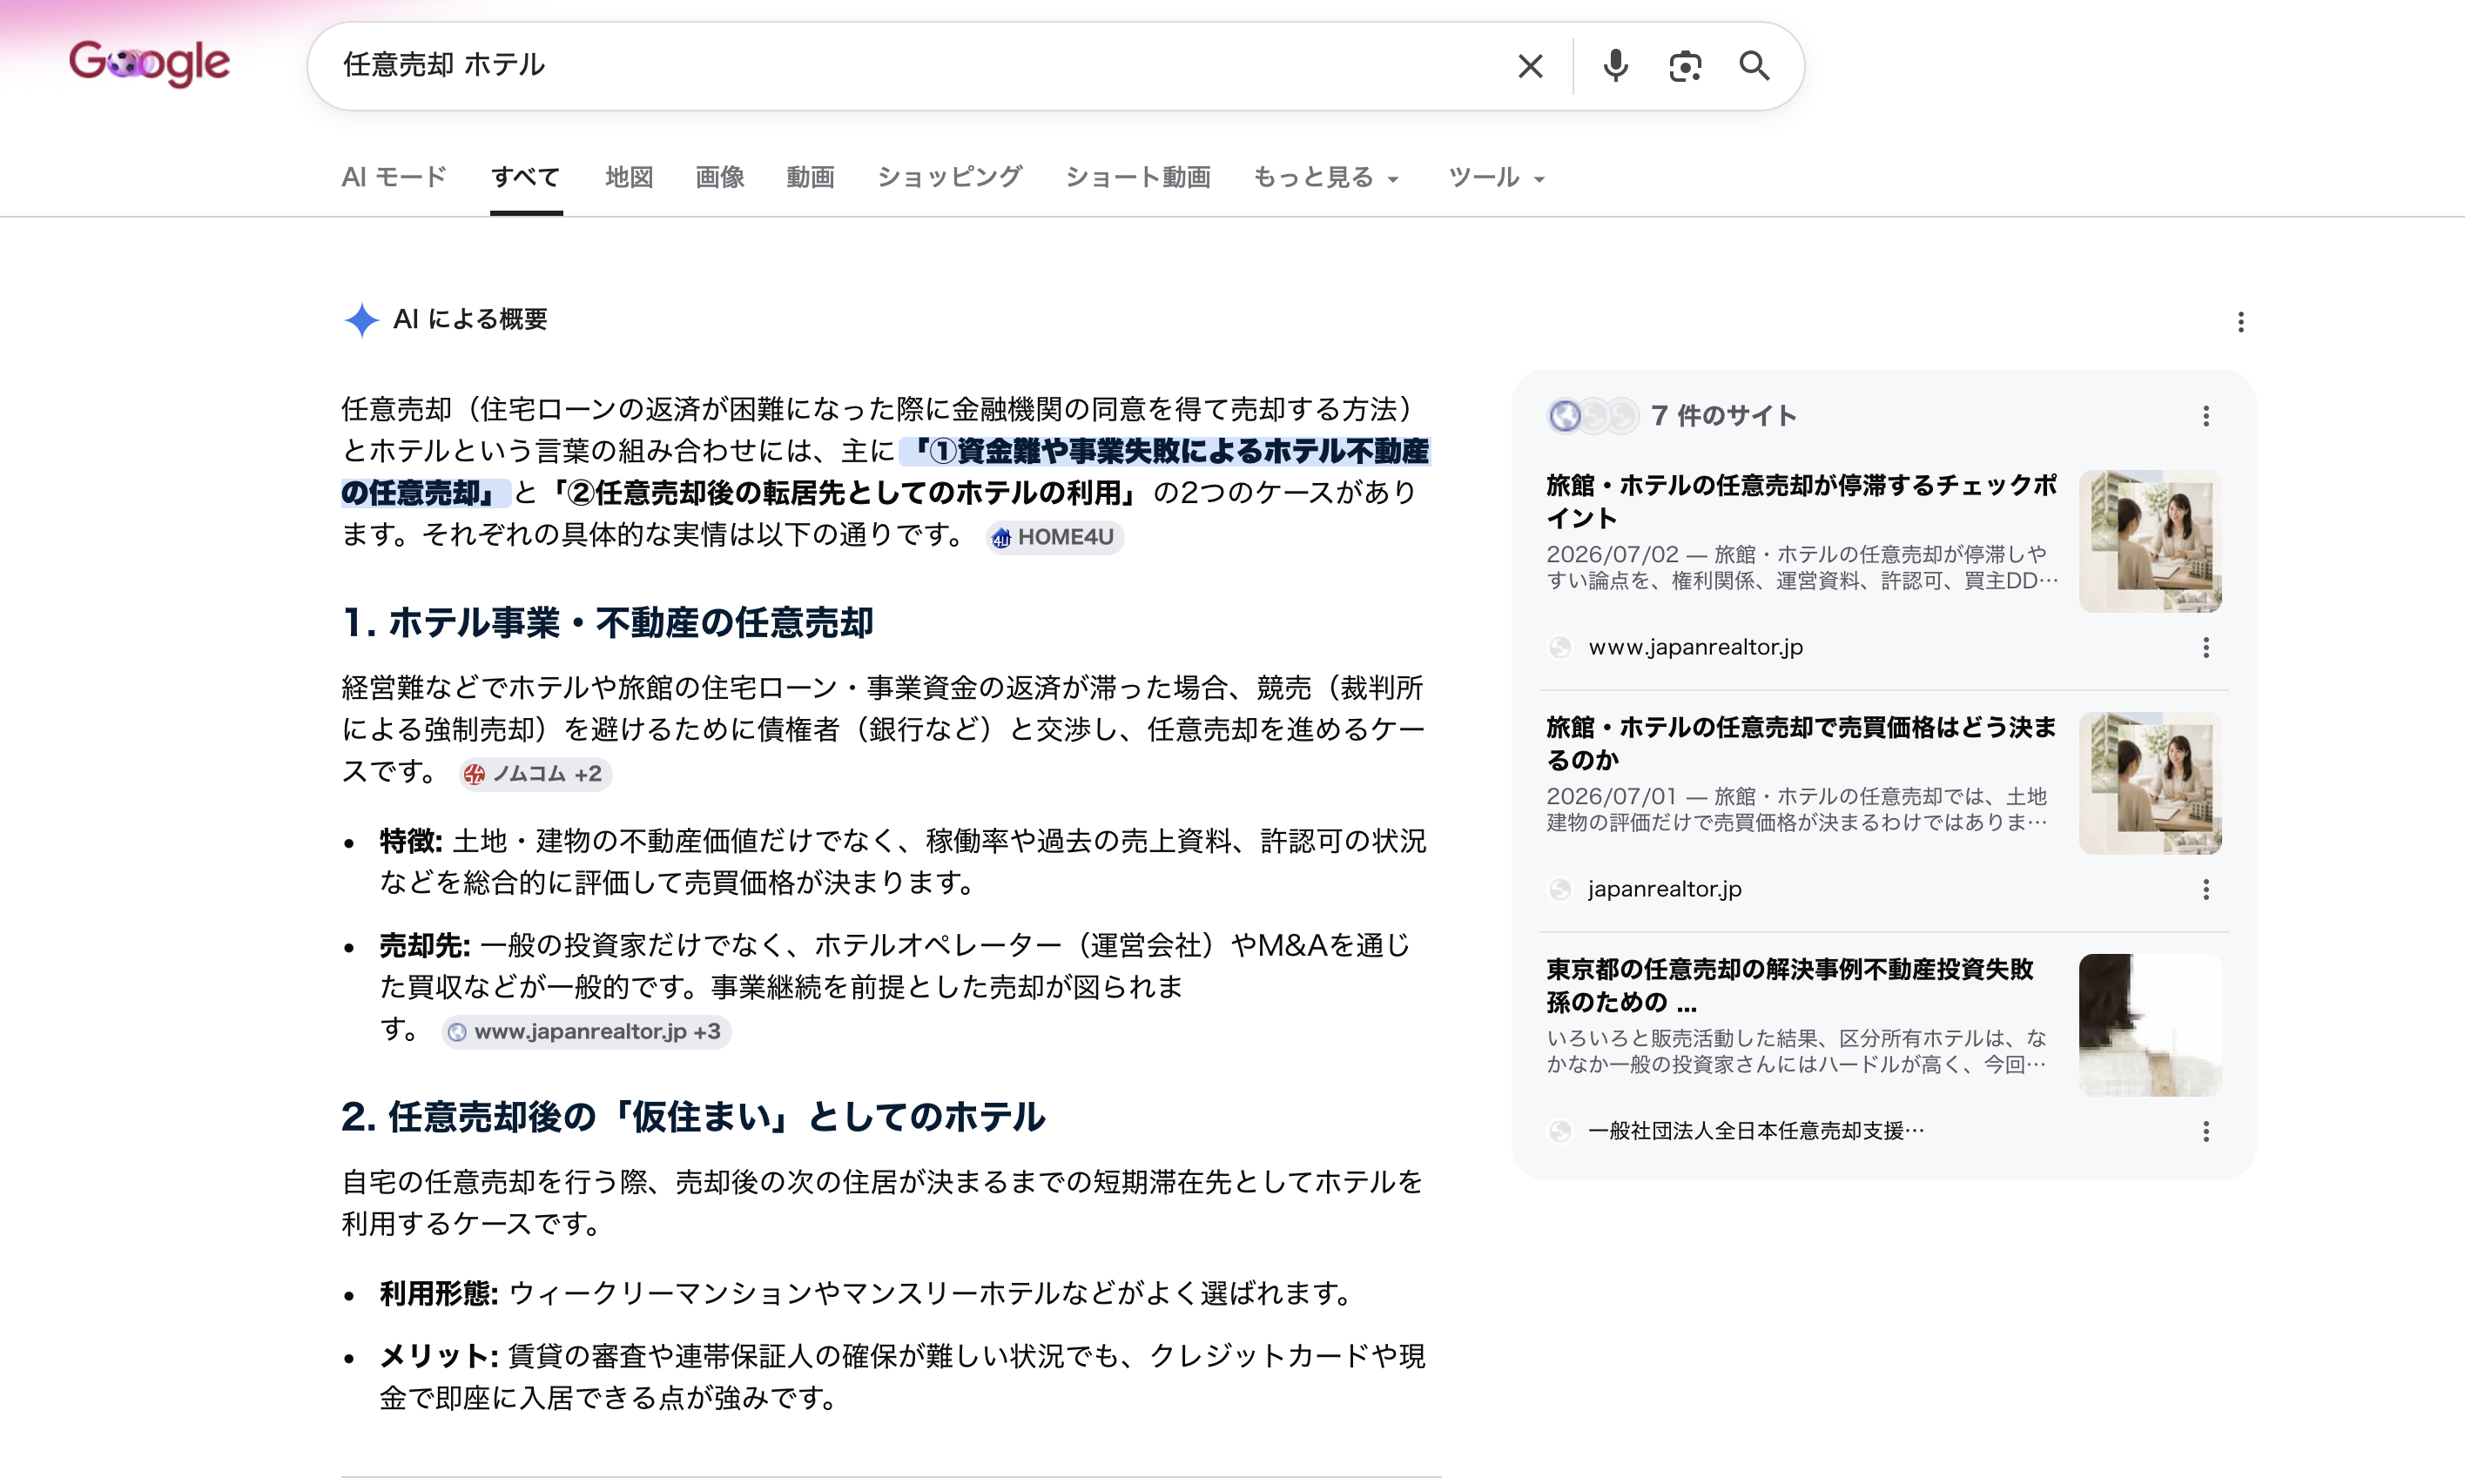Open the ショッピング tab
This screenshot has width=2465, height=1484.
point(949,177)
